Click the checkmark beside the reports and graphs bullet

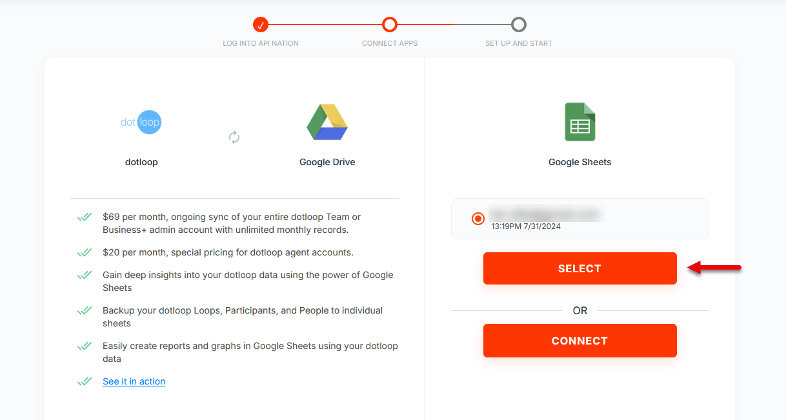[85, 346]
